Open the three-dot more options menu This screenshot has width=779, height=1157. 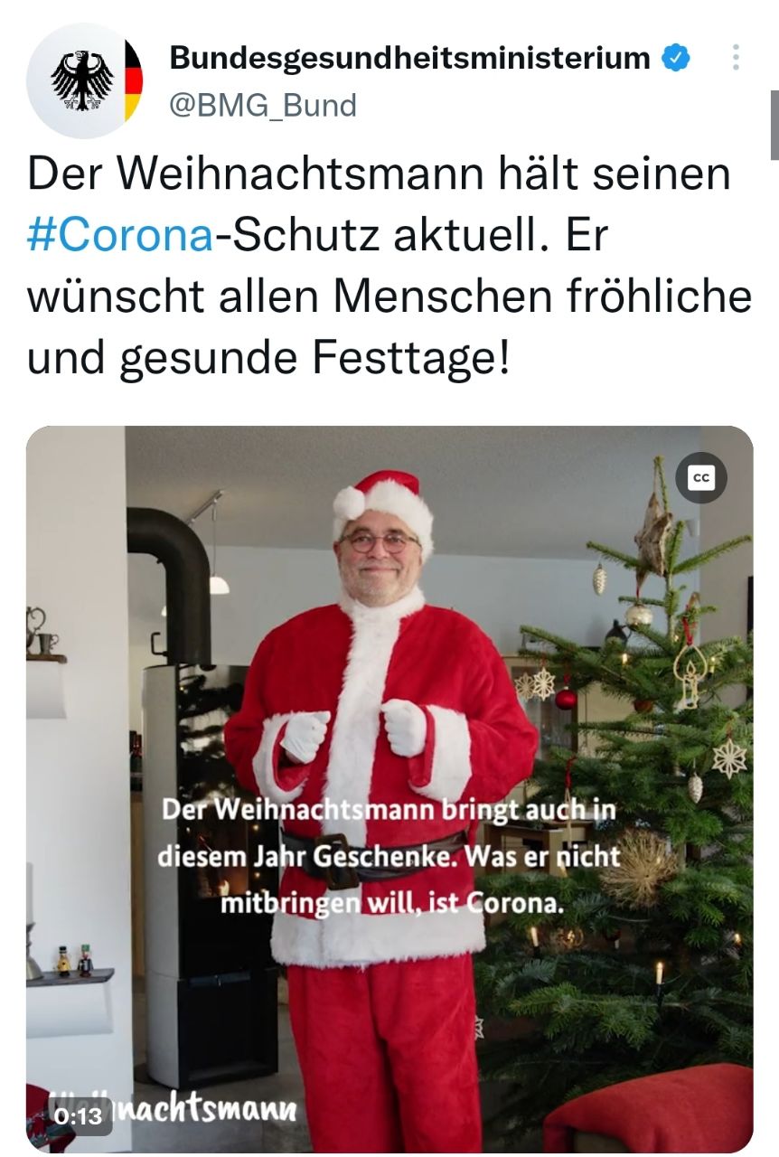(x=736, y=58)
